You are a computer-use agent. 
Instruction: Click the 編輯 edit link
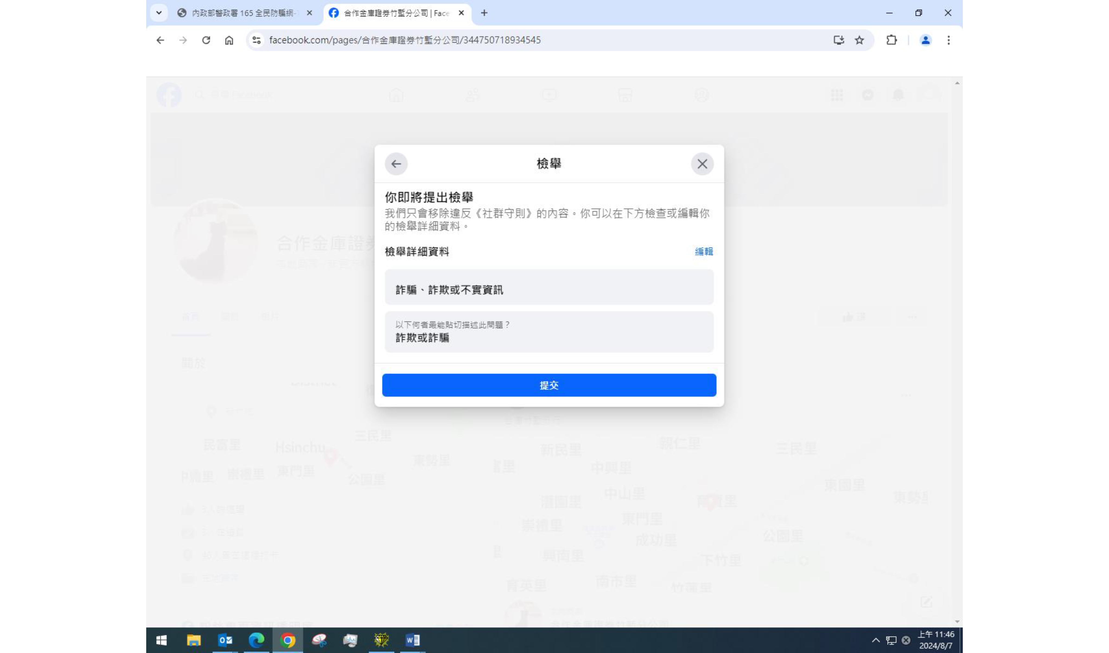click(x=703, y=252)
